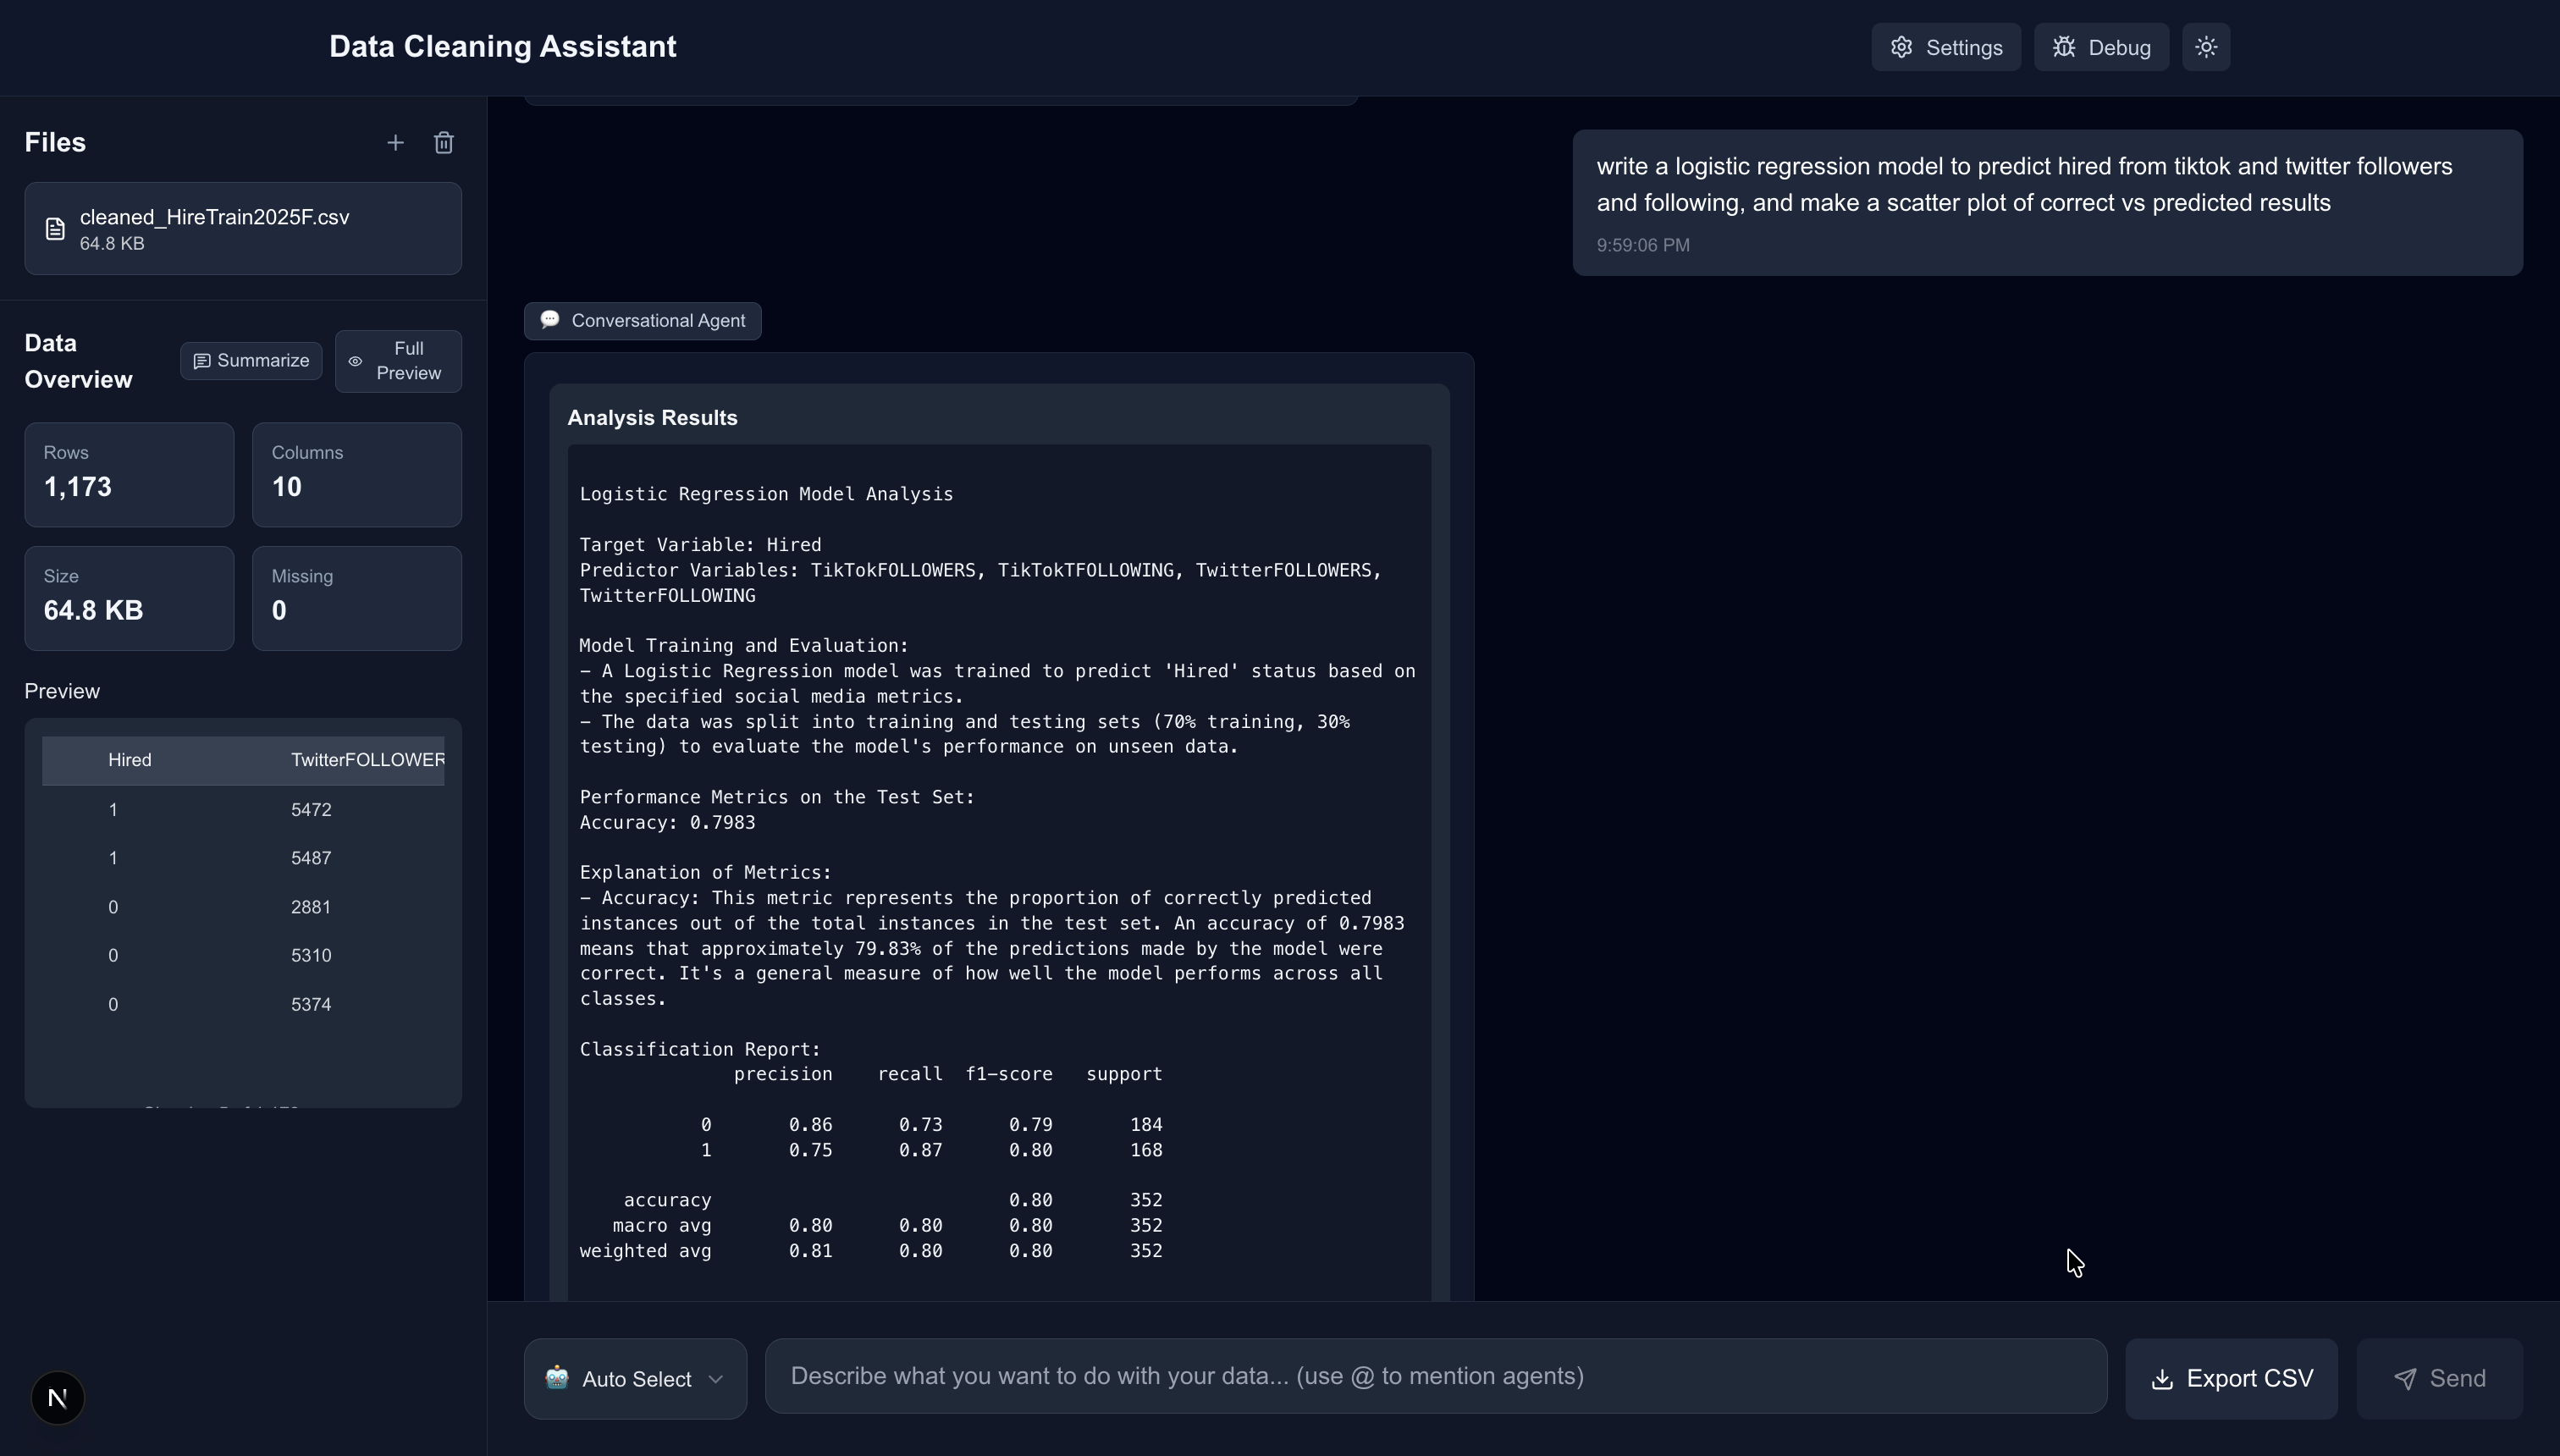2560x1456 pixels.
Task: Select cleaned_HireTrain2025F.csv file
Action: click(243, 228)
